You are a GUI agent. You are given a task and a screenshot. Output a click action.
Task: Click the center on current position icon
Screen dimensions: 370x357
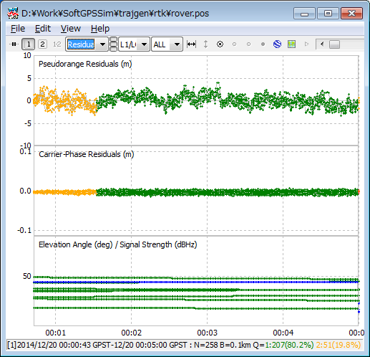click(220, 44)
